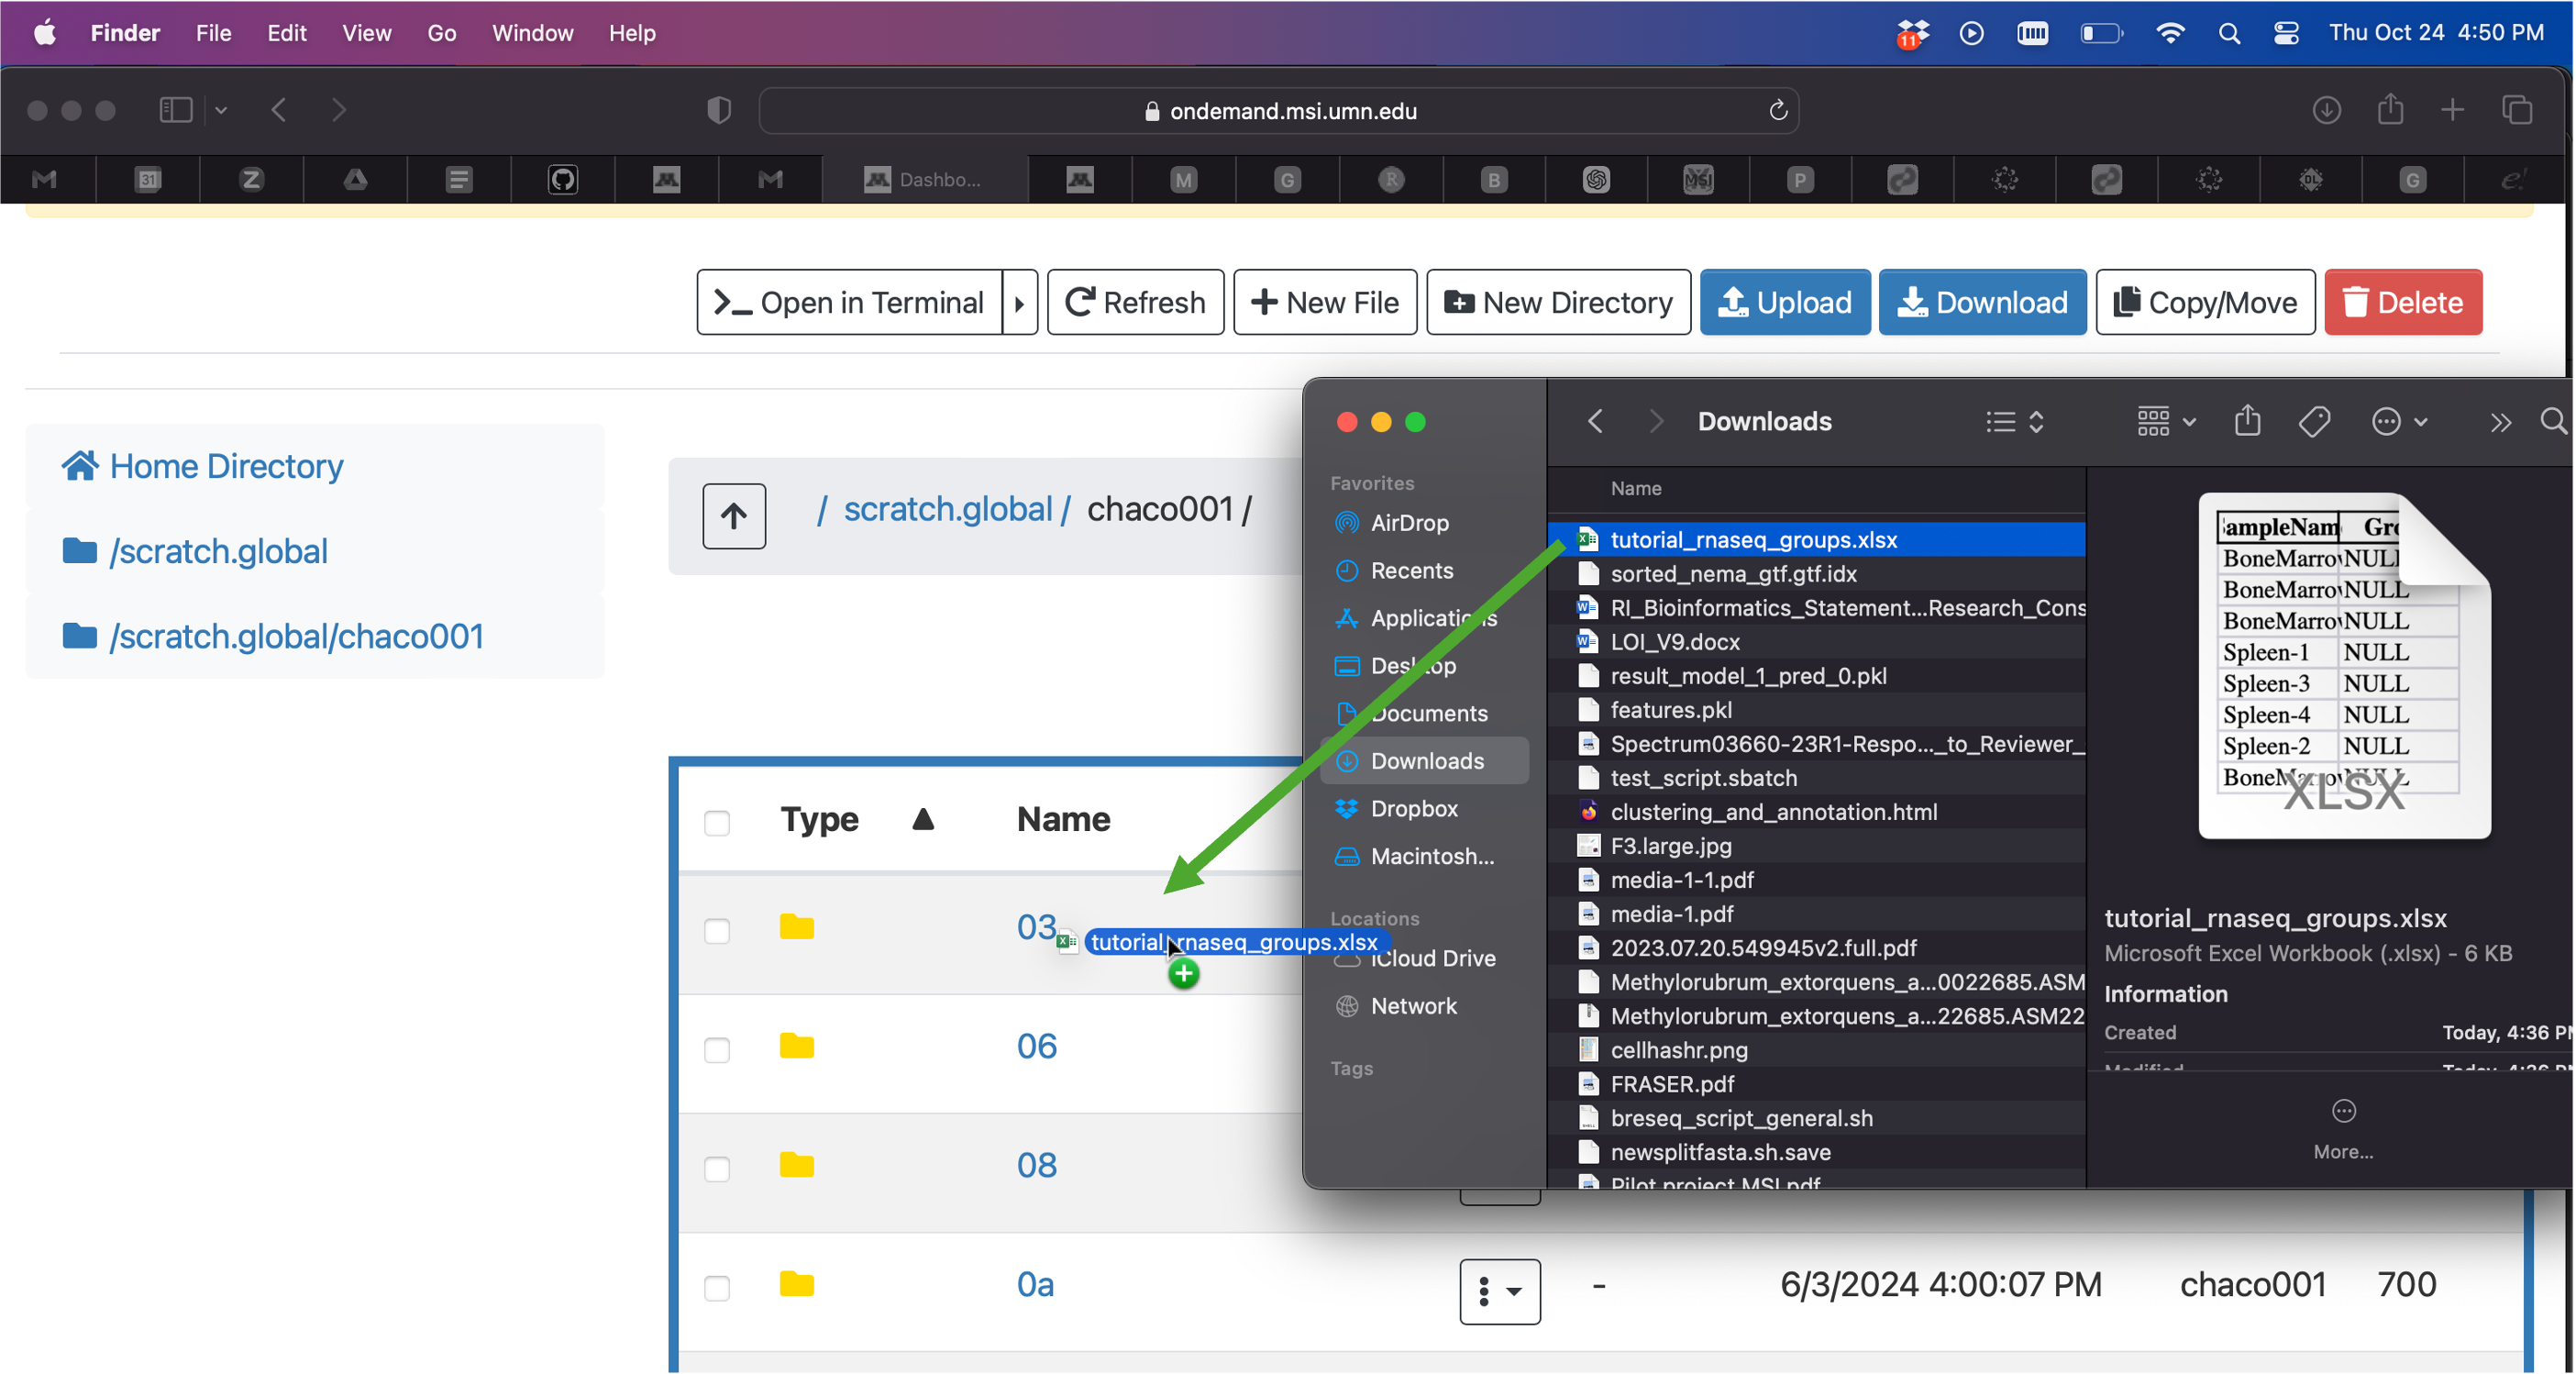2576x1374 pixels.
Task: Open Home Directory link
Action: (203, 466)
